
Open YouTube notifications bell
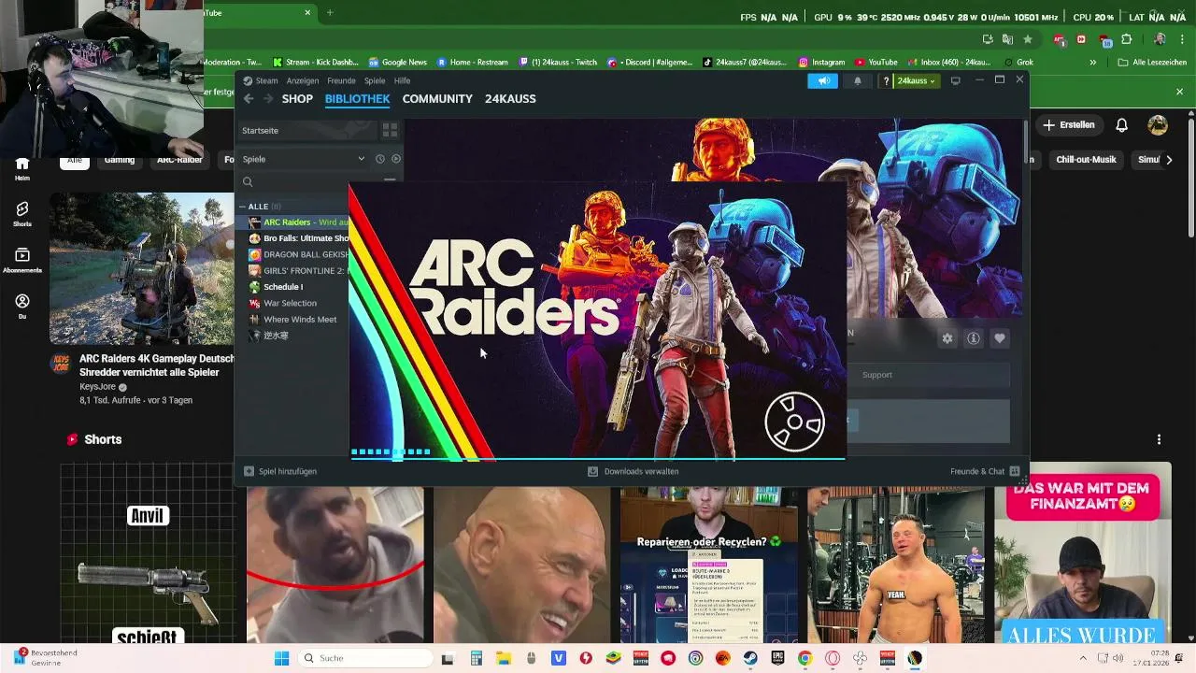tap(1122, 125)
